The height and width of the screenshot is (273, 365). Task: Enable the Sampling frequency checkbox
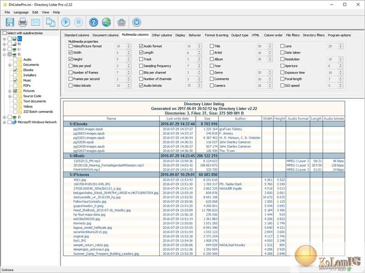(x=141, y=66)
